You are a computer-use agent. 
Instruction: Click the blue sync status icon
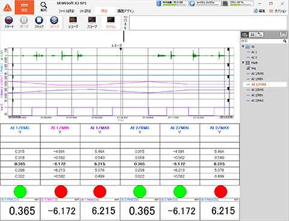click(x=192, y=4)
